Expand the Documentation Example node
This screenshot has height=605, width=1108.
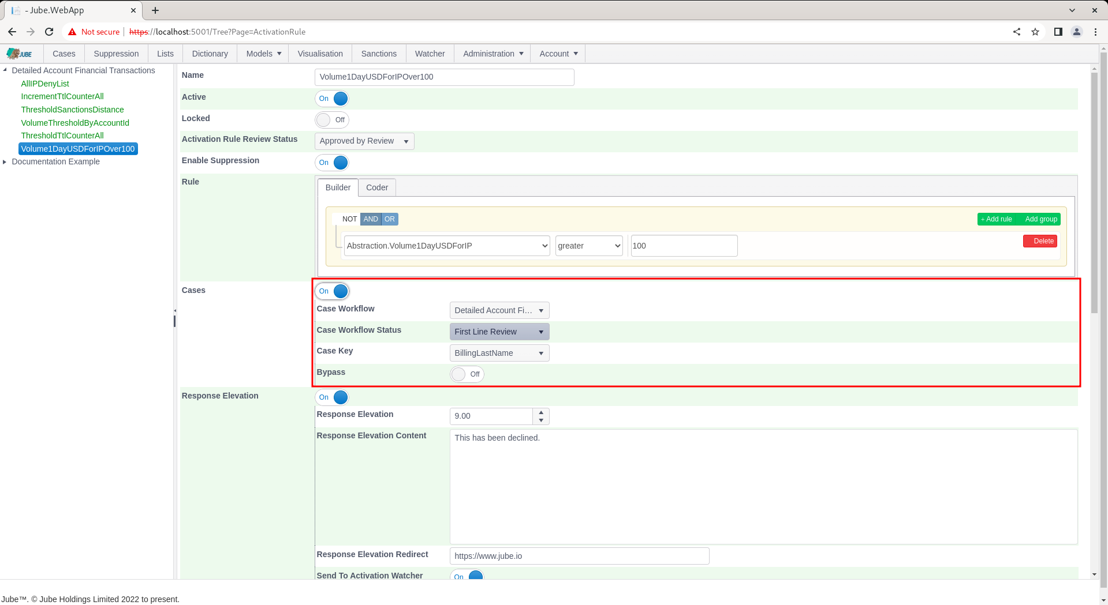5,162
